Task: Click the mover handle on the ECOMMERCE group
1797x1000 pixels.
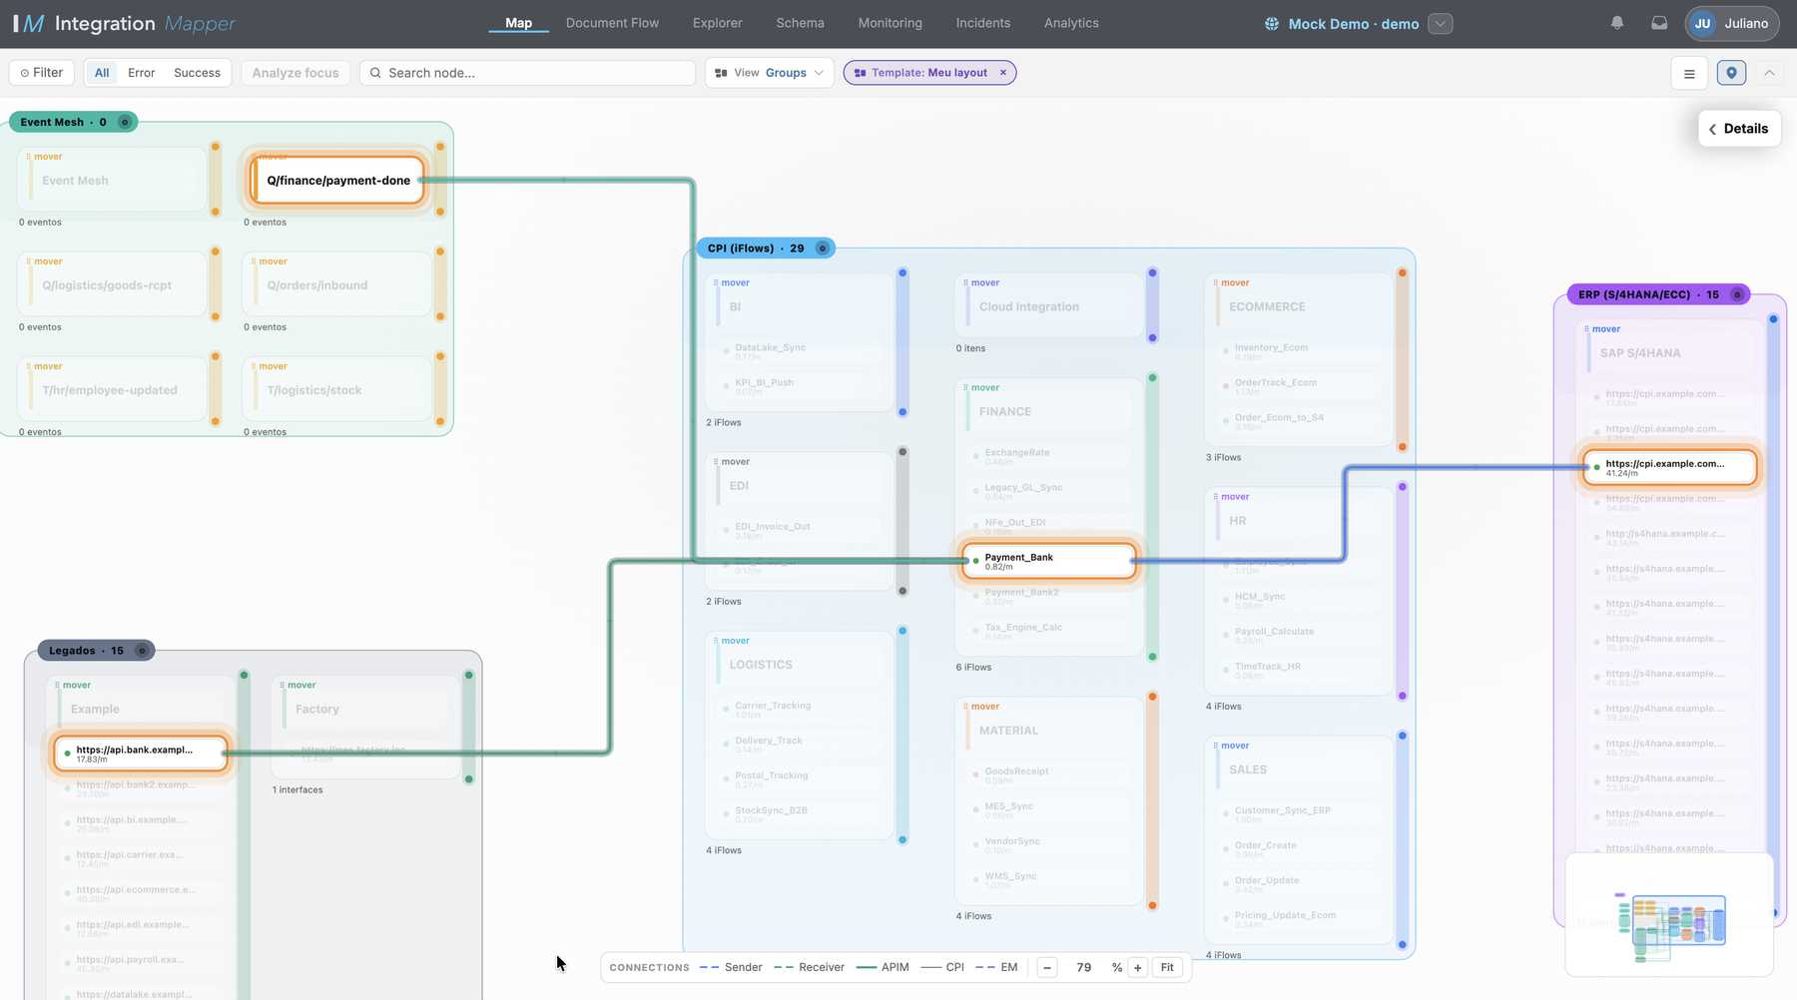Action: click(1232, 283)
